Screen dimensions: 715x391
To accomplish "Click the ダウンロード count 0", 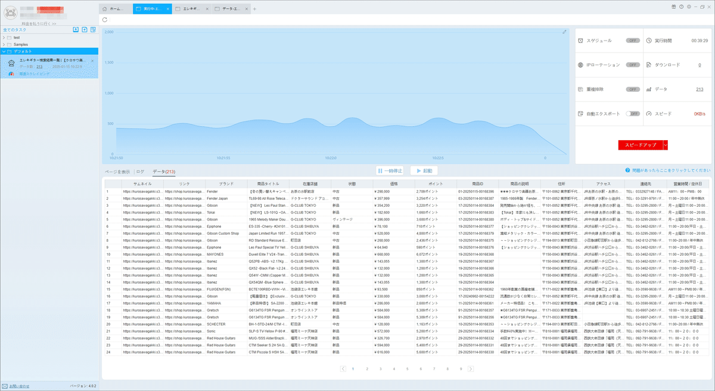I will tap(700, 64).
